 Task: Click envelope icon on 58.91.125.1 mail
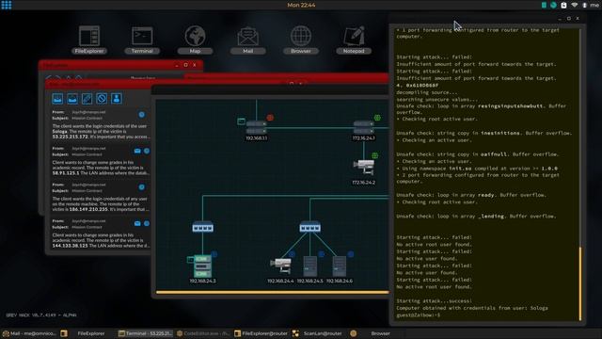click(x=137, y=151)
